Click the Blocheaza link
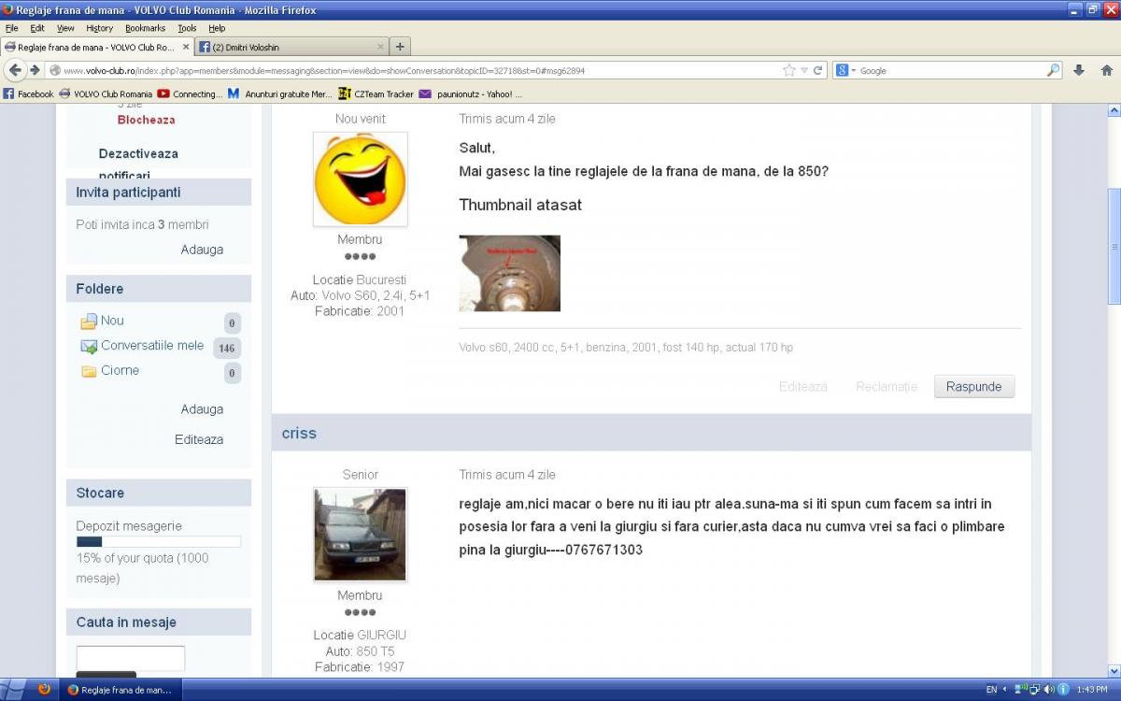 [x=146, y=120]
